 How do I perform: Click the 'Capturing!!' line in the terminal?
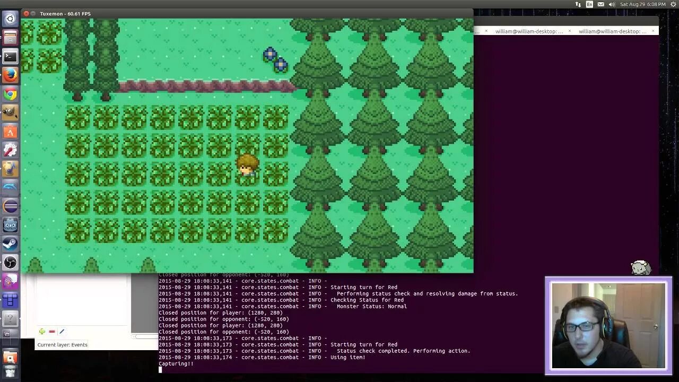[176, 364]
